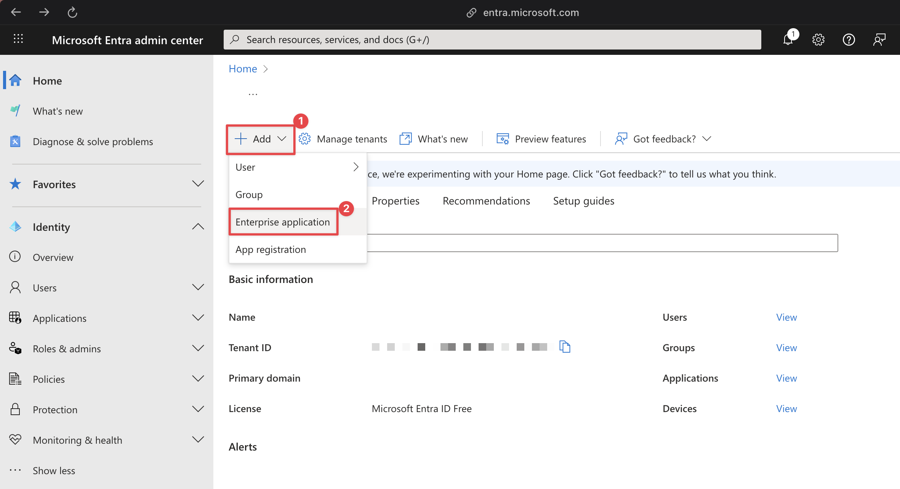Viewport: 900px width, 489px height.
Task: Click the browser back arrow
Action: tap(16, 12)
